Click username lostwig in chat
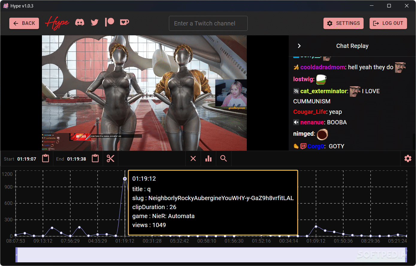This screenshot has height=266, width=416. (303, 79)
